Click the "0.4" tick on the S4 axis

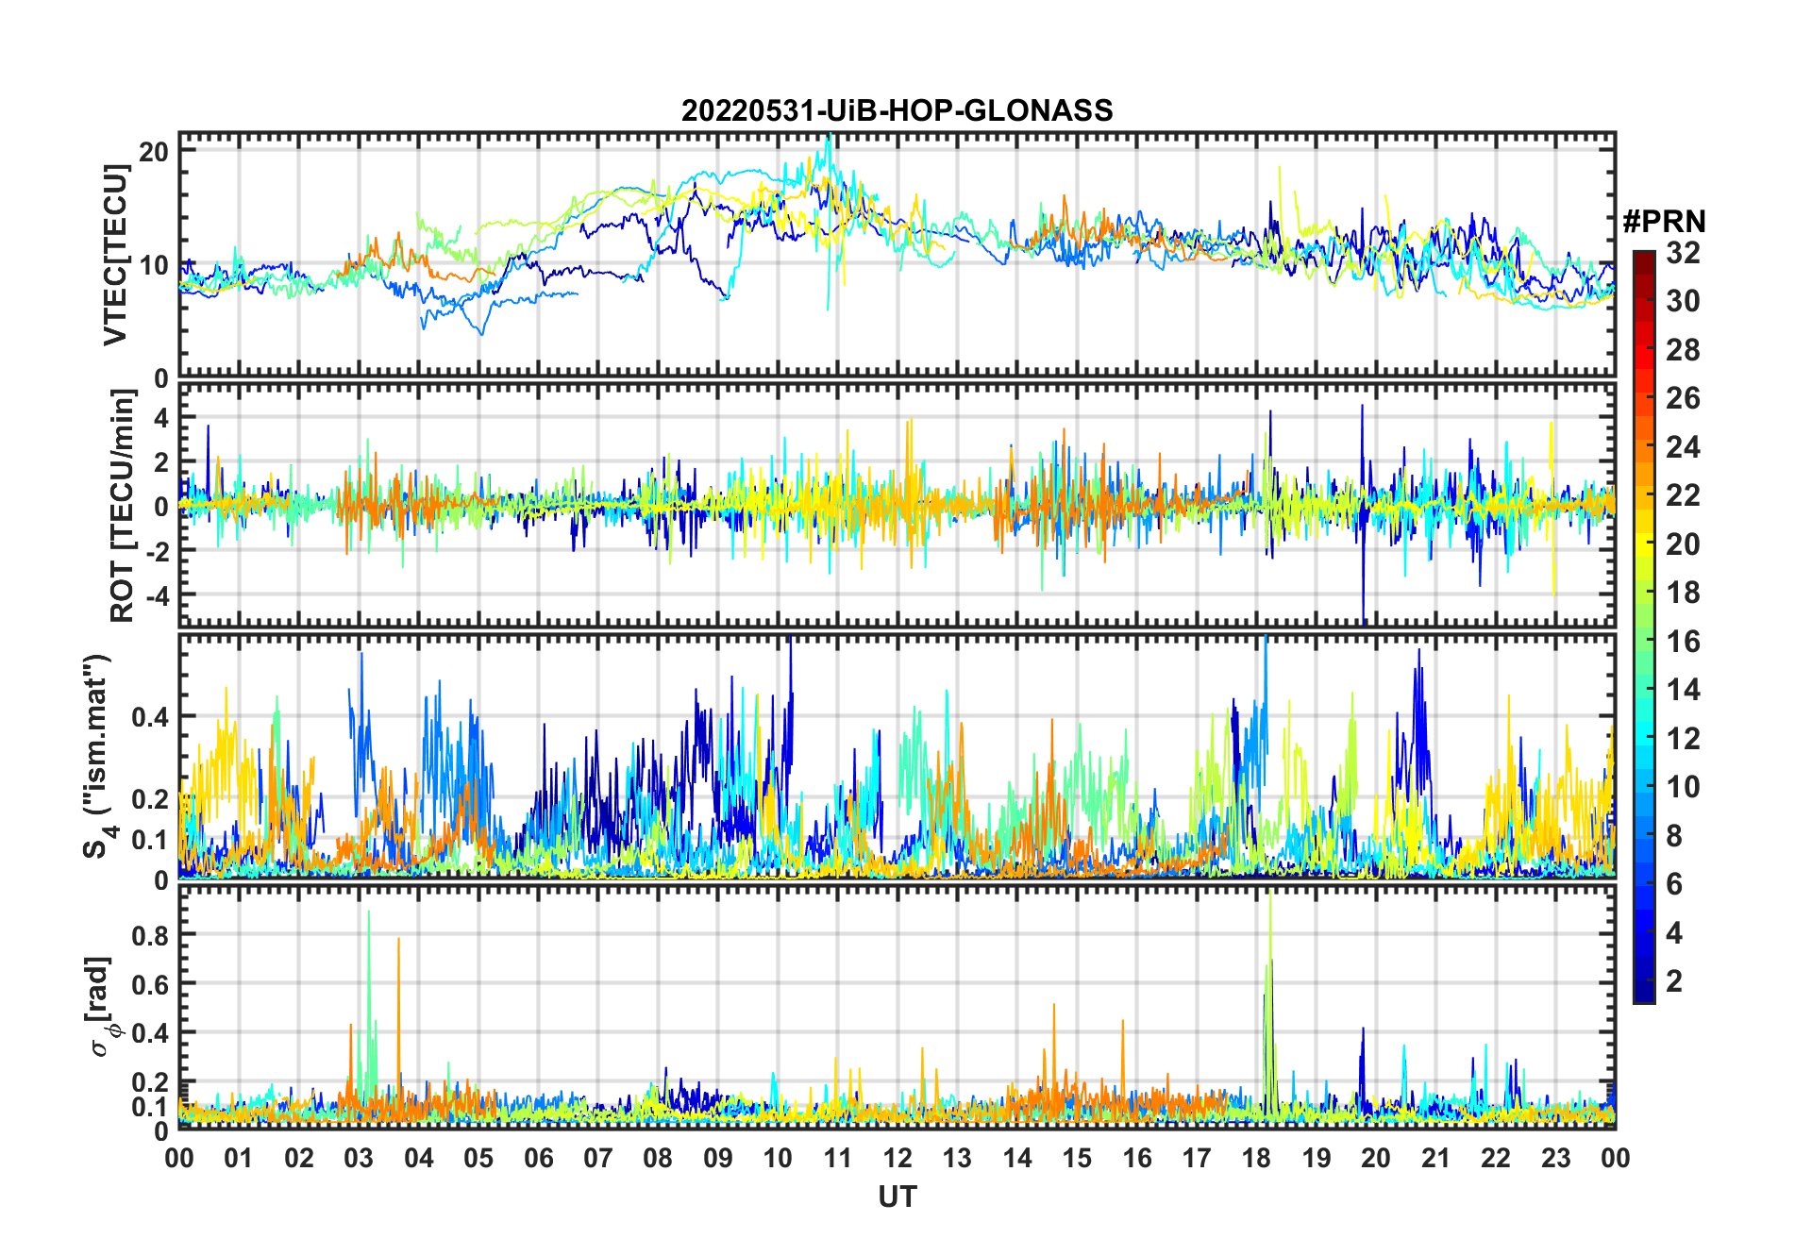click(x=151, y=716)
